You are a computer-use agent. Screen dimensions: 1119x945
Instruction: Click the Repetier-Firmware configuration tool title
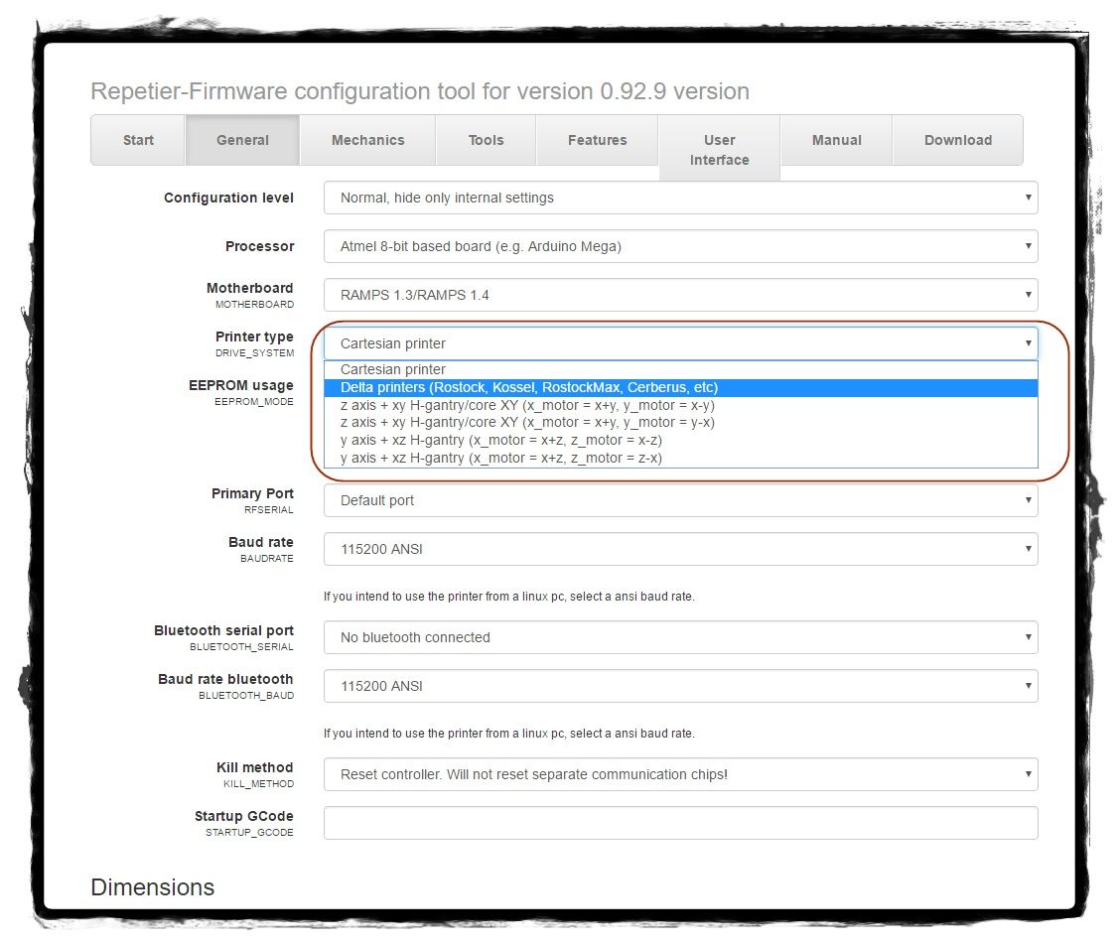point(420,91)
